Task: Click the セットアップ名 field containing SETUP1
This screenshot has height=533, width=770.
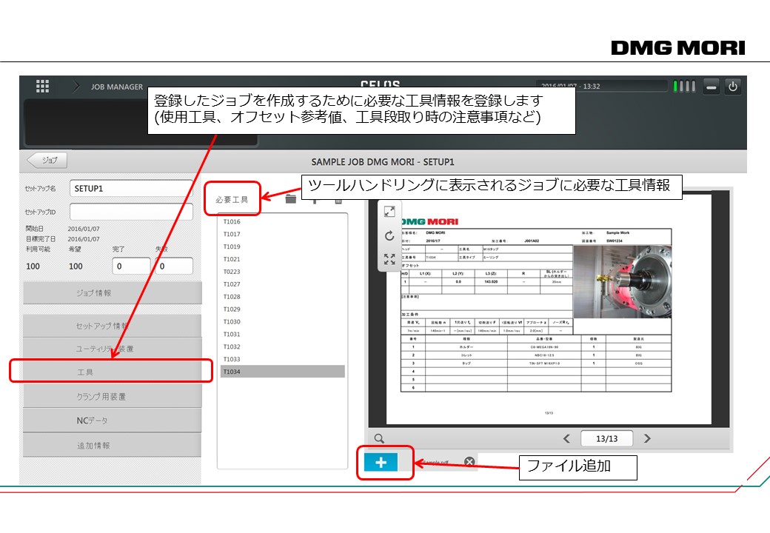Action: click(131, 189)
